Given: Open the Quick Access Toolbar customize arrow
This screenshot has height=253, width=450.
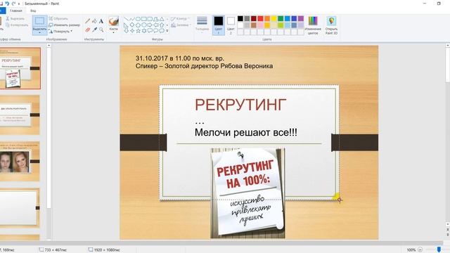Looking at the screenshot, I should click(x=19, y=4).
